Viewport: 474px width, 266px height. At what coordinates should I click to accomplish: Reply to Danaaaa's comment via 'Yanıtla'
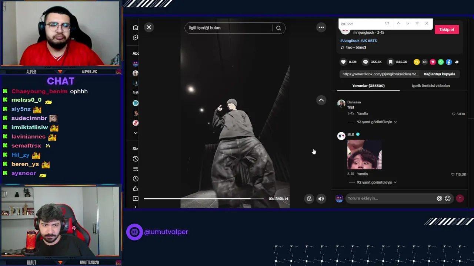(x=362, y=113)
